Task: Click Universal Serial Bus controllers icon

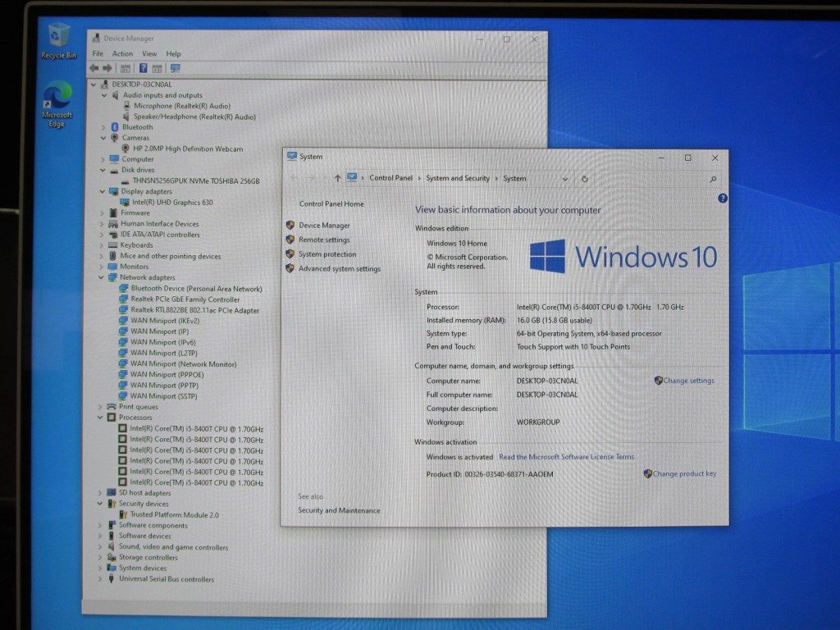Action: coord(111,578)
